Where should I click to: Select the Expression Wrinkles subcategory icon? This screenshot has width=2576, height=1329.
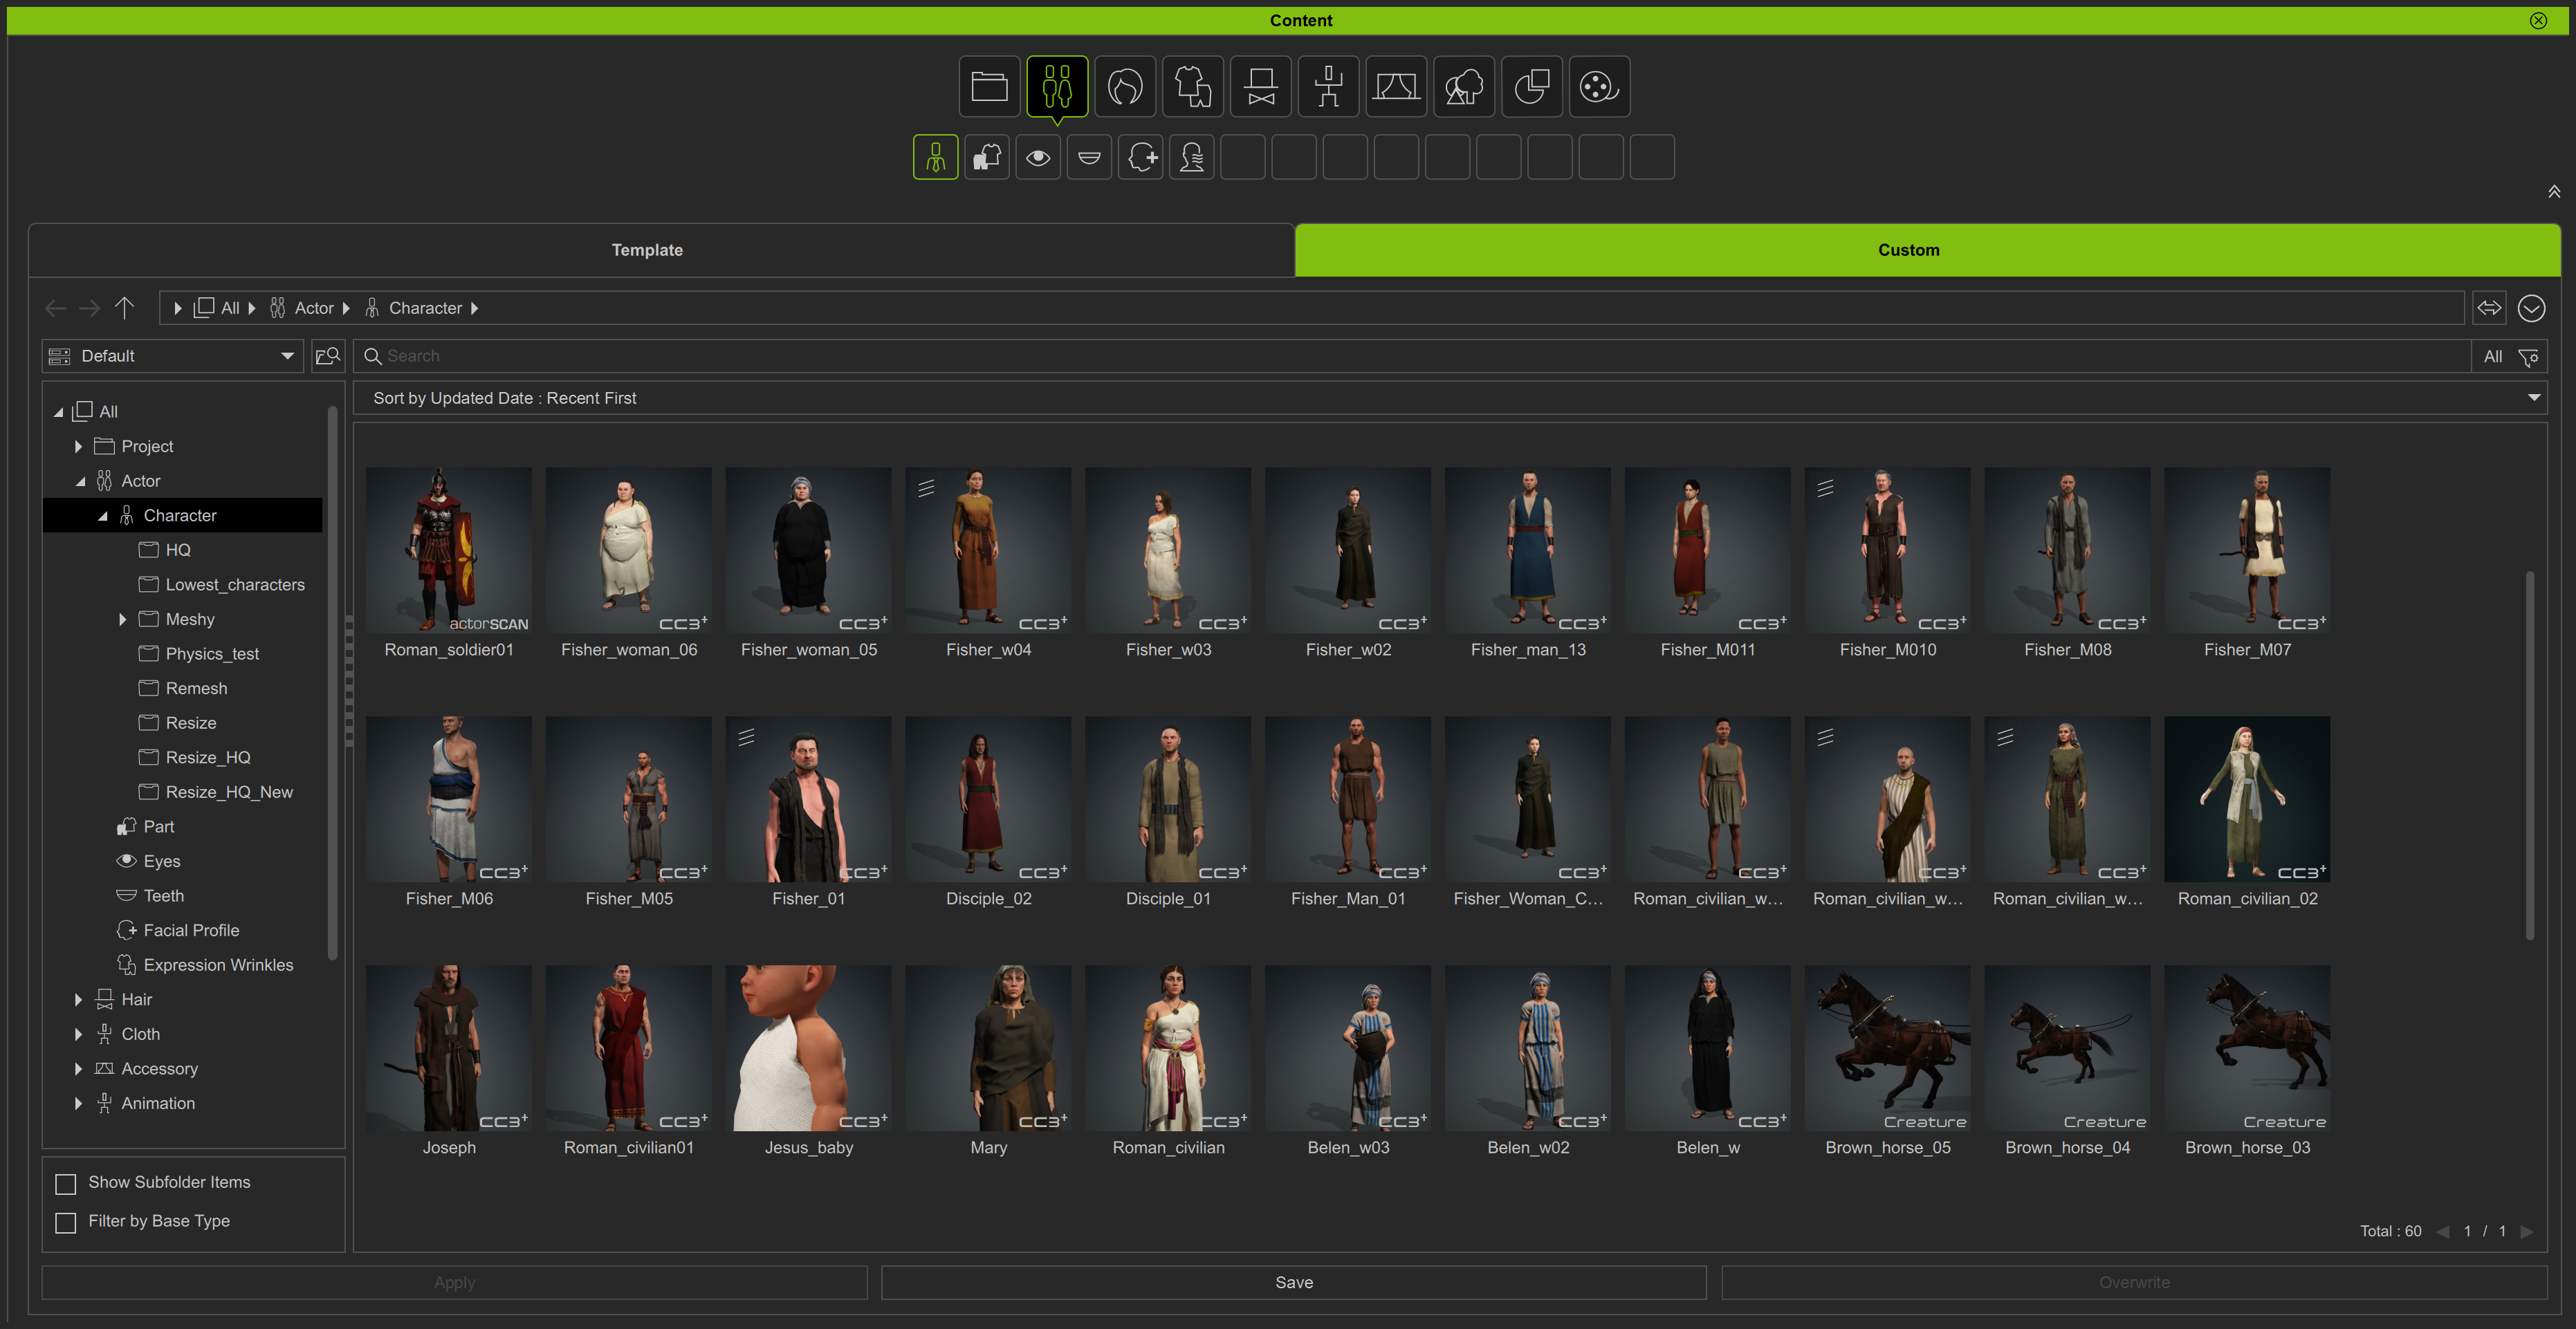pyautogui.click(x=1192, y=157)
